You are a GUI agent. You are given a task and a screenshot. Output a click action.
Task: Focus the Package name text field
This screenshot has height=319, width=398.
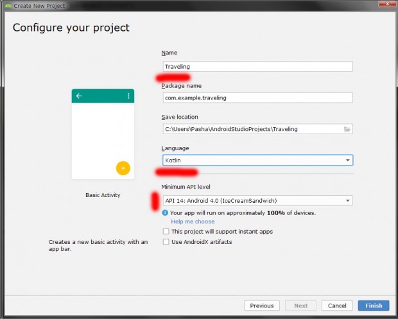pos(257,98)
